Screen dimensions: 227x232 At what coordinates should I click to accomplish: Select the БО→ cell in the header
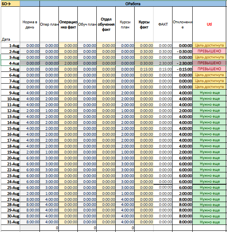10,4
